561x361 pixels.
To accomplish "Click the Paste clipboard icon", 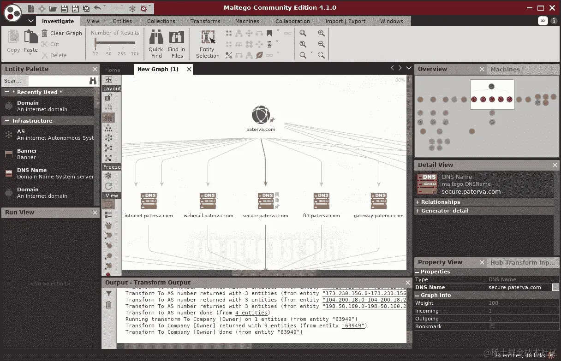I will pyautogui.click(x=30, y=37).
